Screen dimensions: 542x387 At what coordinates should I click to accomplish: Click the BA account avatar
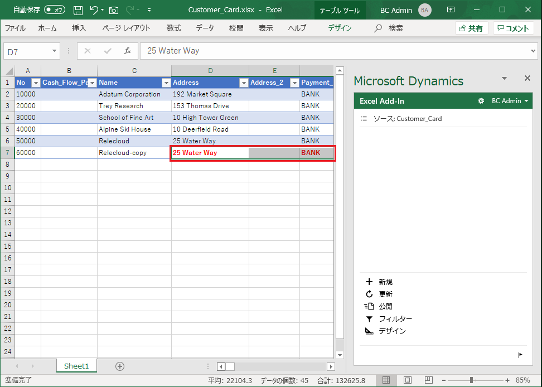click(x=424, y=10)
